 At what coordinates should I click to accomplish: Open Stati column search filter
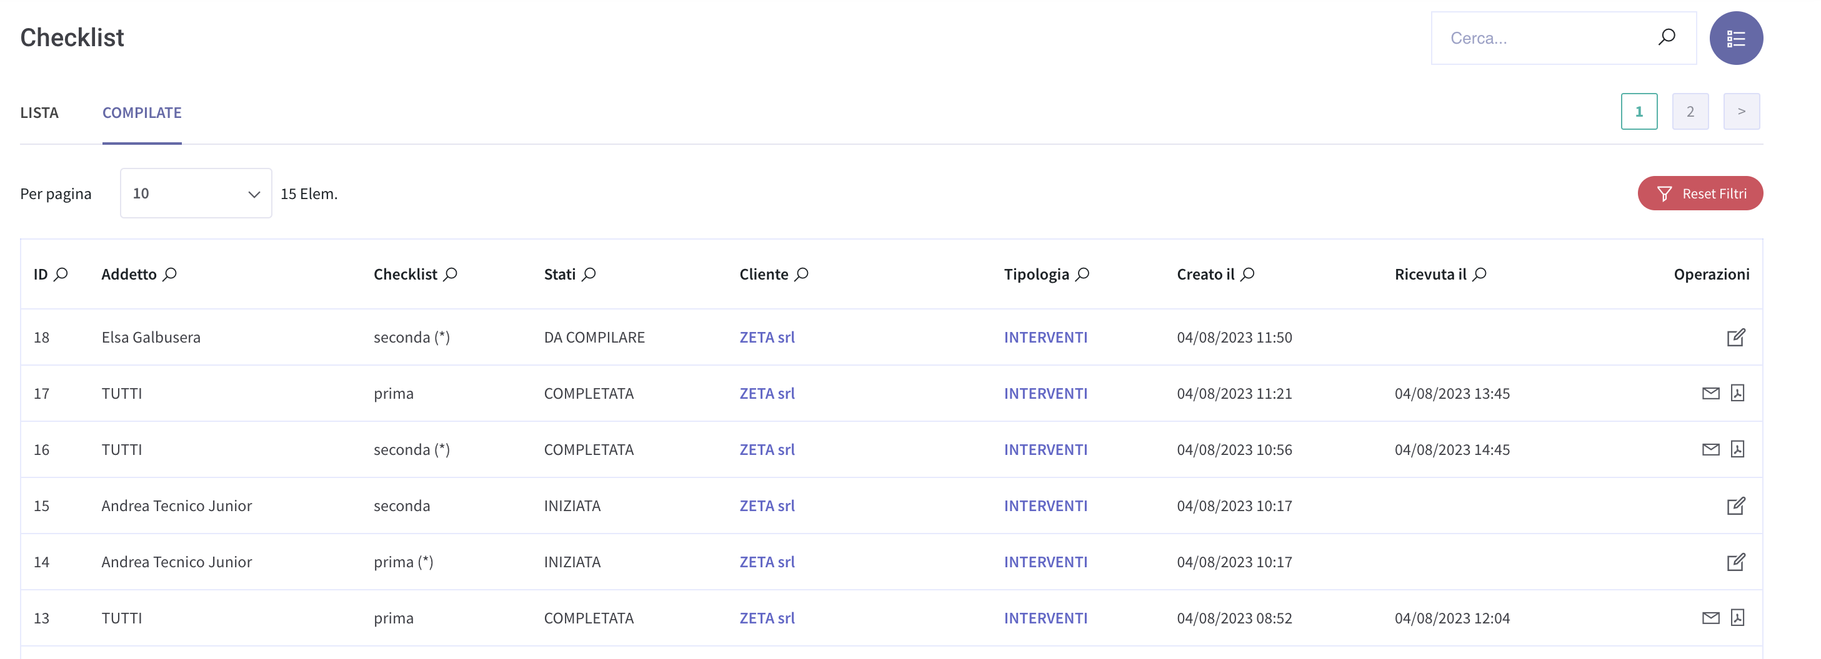coord(589,274)
